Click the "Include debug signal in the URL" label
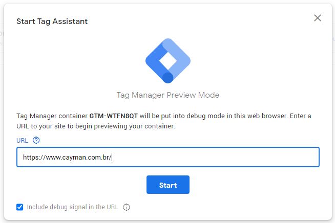Image resolution: width=335 pixels, height=223 pixels. click(x=73, y=207)
